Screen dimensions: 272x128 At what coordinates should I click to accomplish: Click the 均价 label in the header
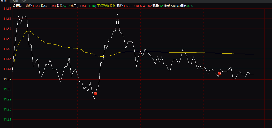(29, 6)
